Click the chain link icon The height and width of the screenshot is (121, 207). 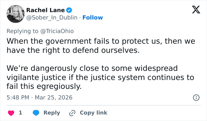pyautogui.click(x=72, y=113)
